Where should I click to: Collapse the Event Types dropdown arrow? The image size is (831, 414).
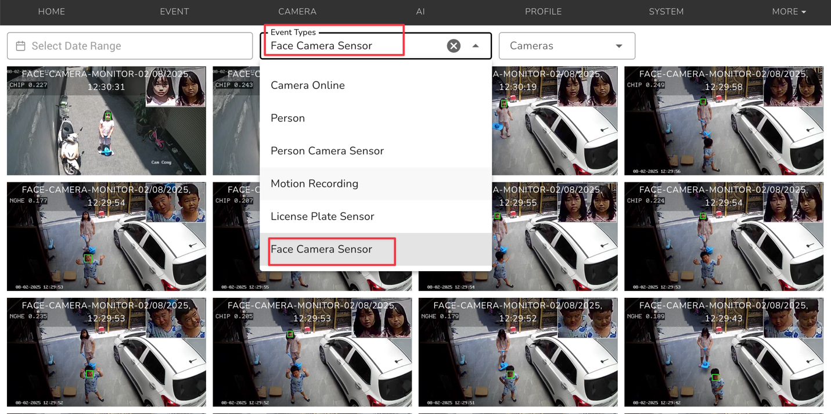(x=476, y=46)
